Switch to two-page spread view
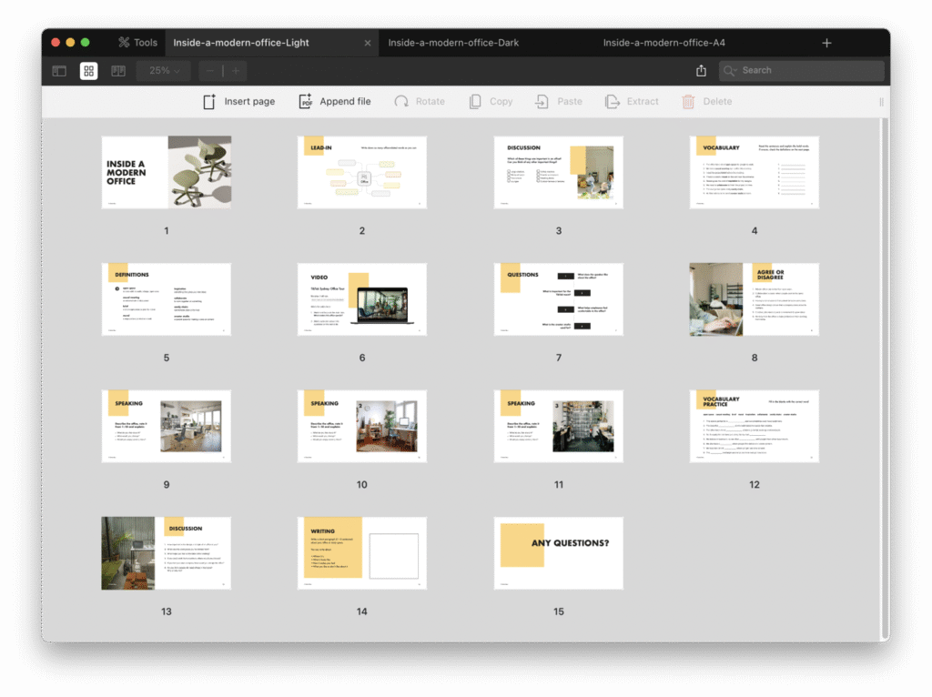 click(118, 71)
